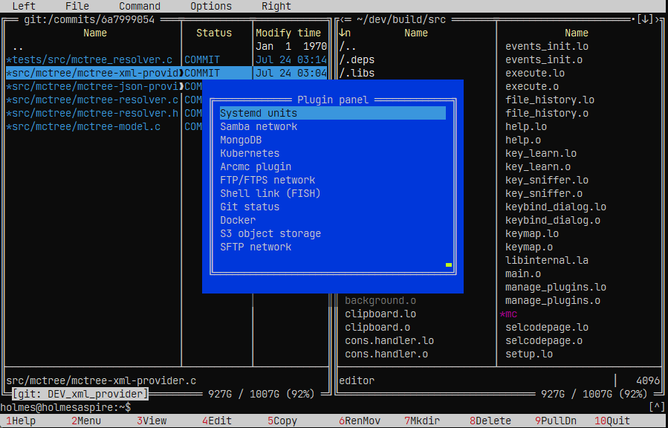Viewport: 668px width, 428px height.
Task: Pick Shell link (FISH) entry
Action: pos(333,193)
